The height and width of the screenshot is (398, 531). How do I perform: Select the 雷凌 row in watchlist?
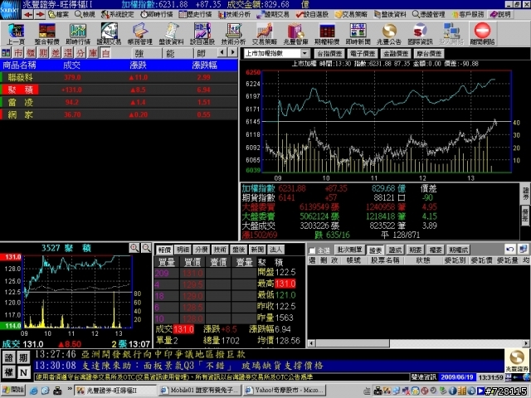(119, 102)
